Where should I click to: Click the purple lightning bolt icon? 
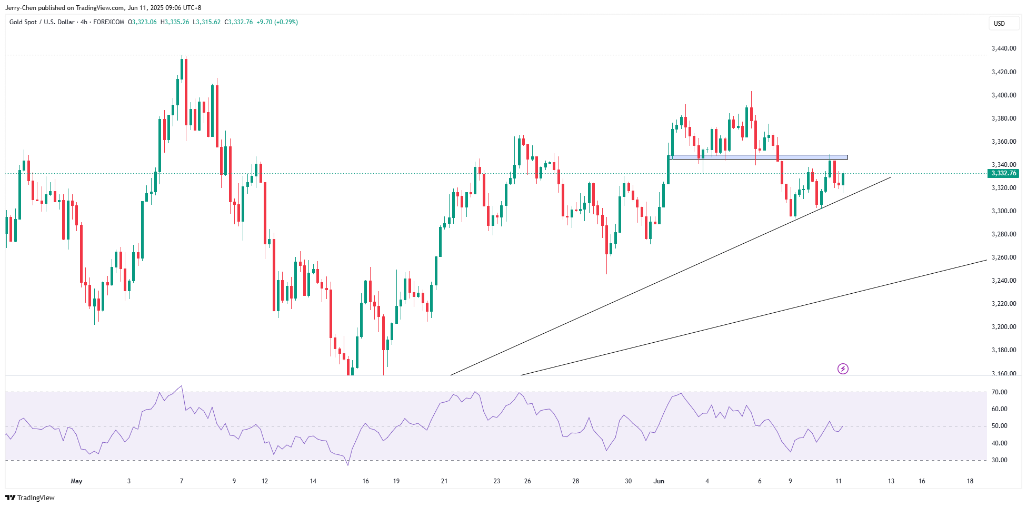pos(843,369)
